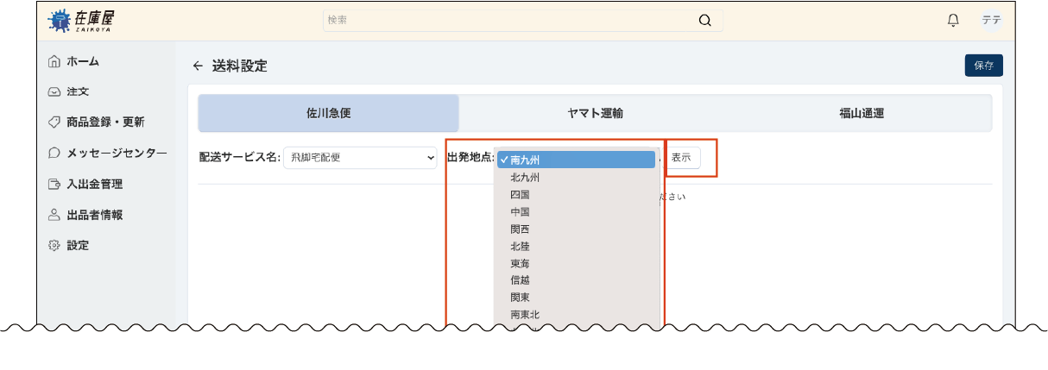Select 四国 in the departure list
Image resolution: width=1048 pixels, height=370 pixels.
click(576, 194)
